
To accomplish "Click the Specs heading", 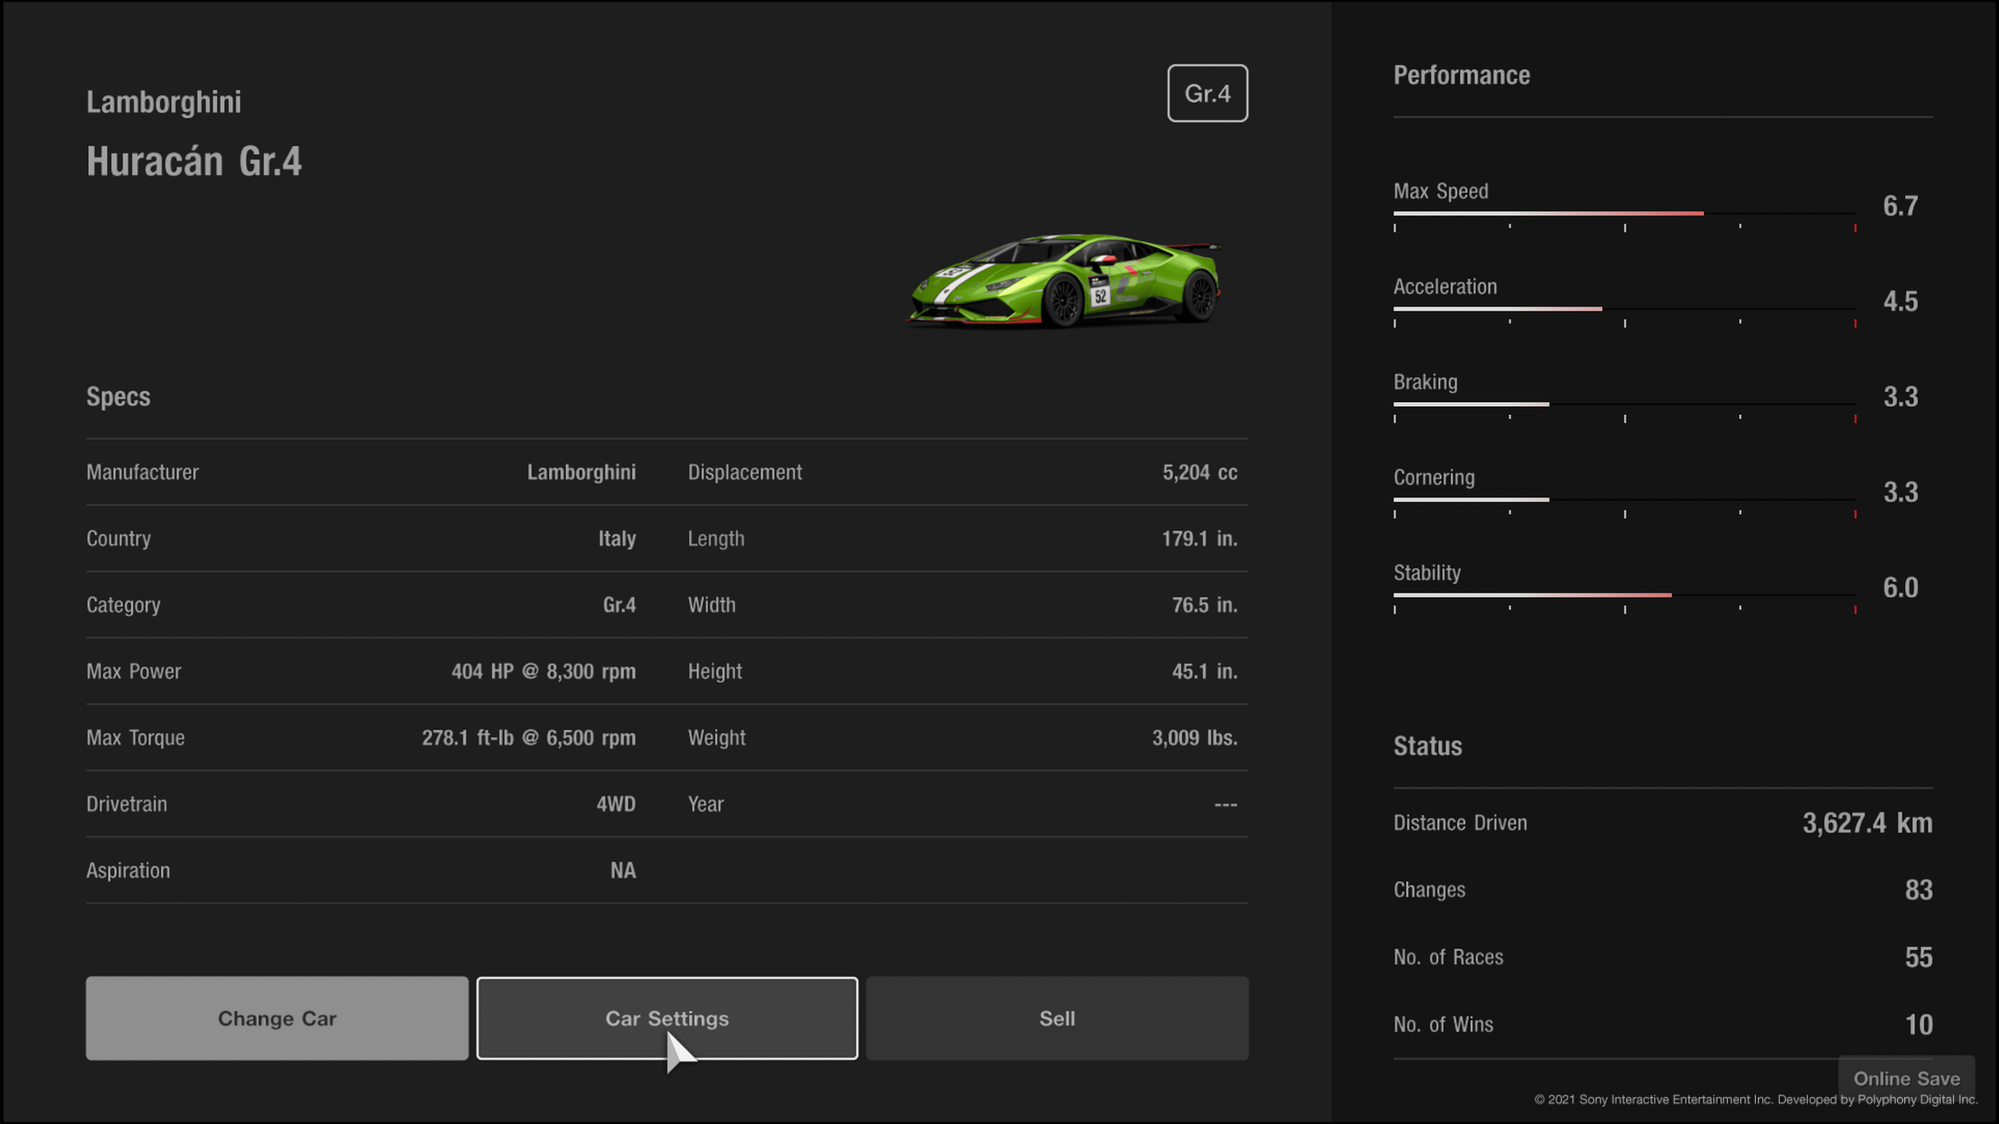I will [118, 397].
